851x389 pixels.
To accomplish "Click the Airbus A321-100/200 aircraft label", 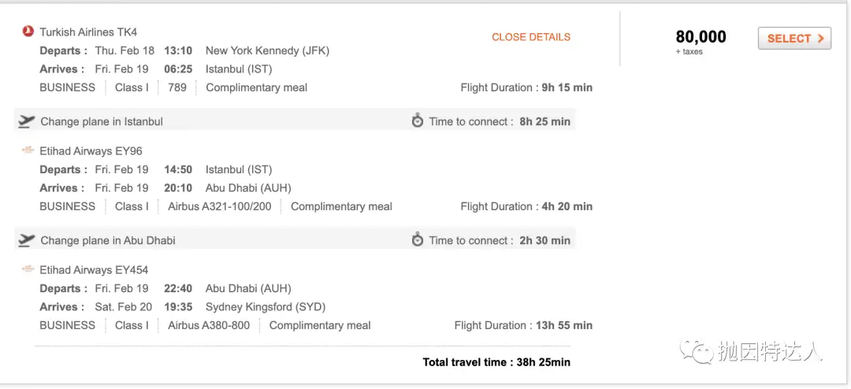I will pyautogui.click(x=220, y=207).
